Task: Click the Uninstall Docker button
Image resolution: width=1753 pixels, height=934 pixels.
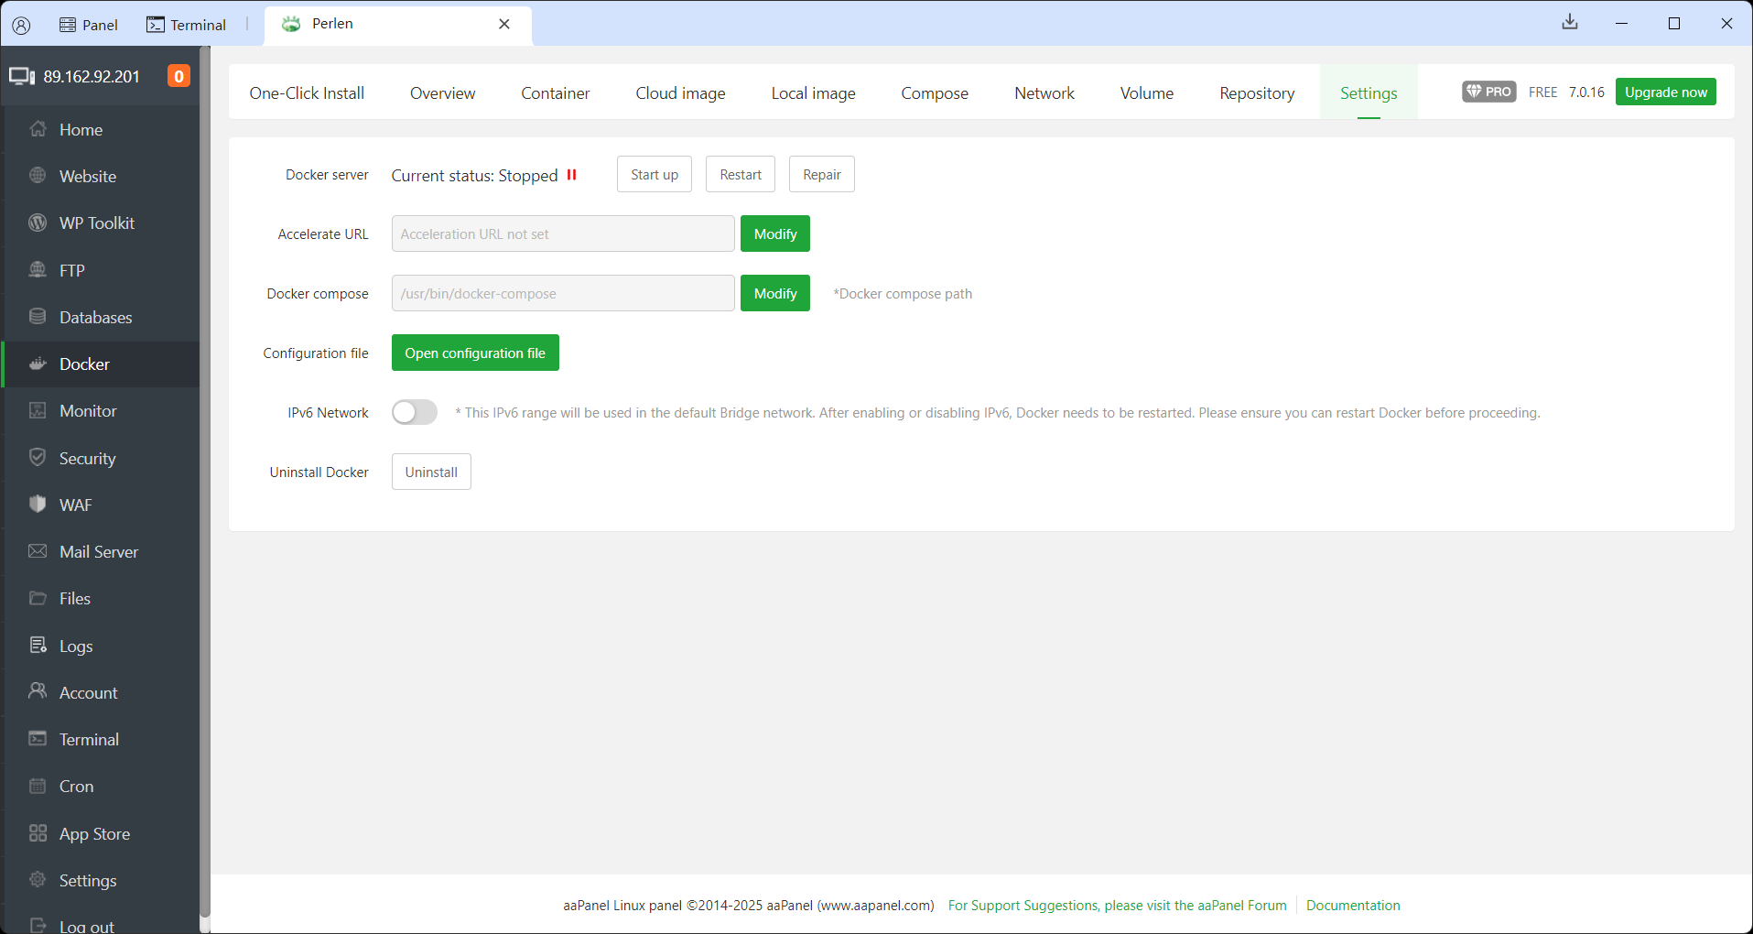Action: 431,472
